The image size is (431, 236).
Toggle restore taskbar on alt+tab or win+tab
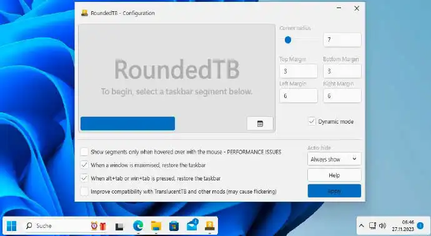pyautogui.click(x=84, y=178)
